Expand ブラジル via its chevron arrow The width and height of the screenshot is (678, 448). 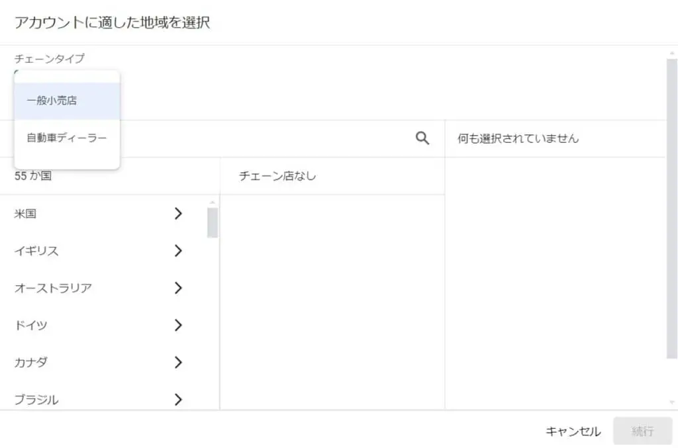pos(177,399)
